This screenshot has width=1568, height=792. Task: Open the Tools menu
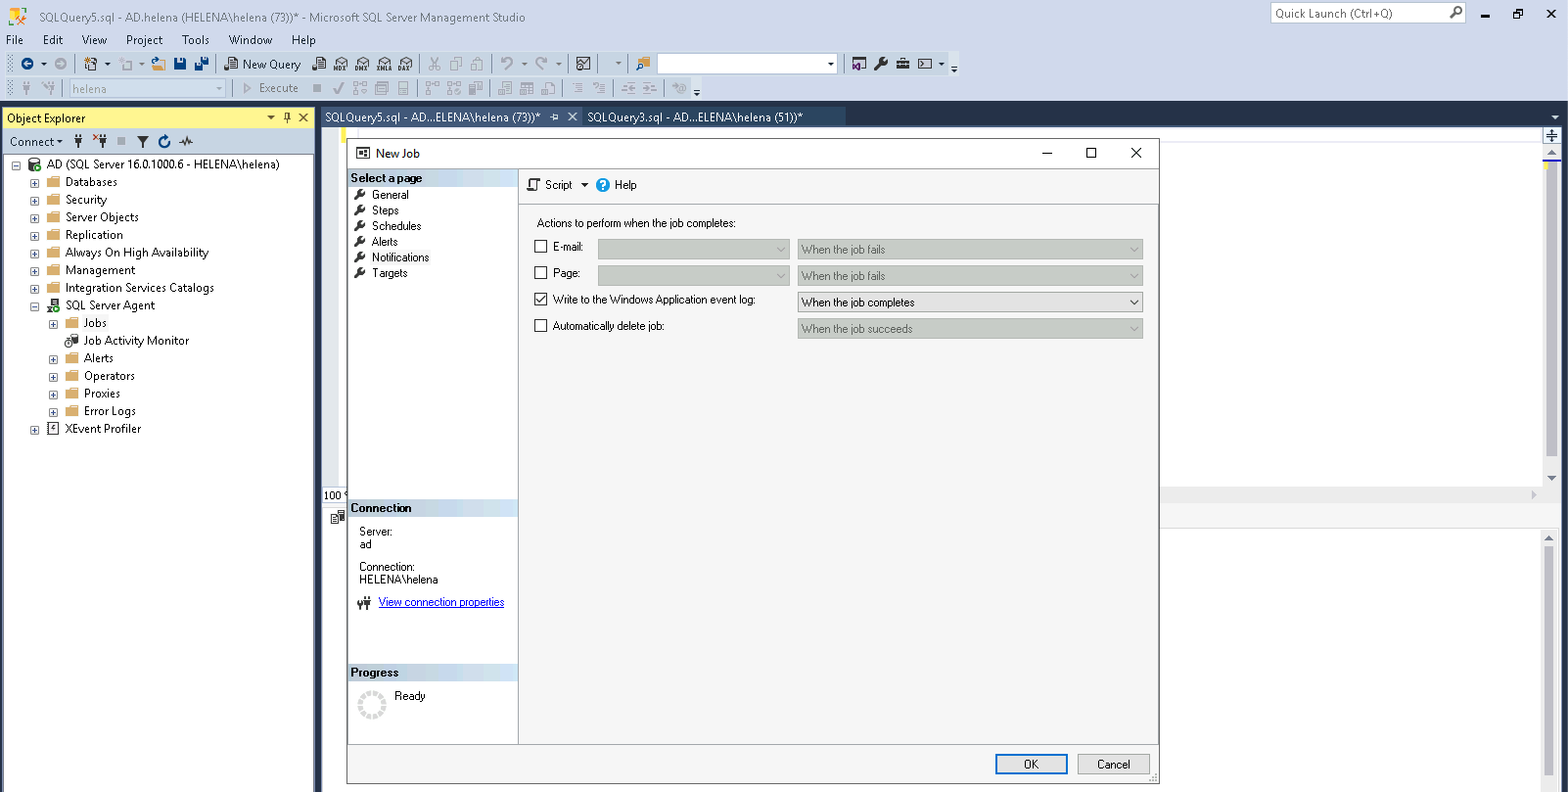pyautogui.click(x=195, y=40)
